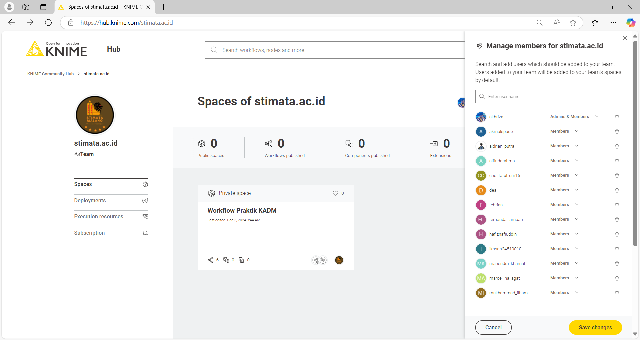Viewport: 640px width, 340px height.
Task: Close the Manage members panel
Action: coord(625,38)
